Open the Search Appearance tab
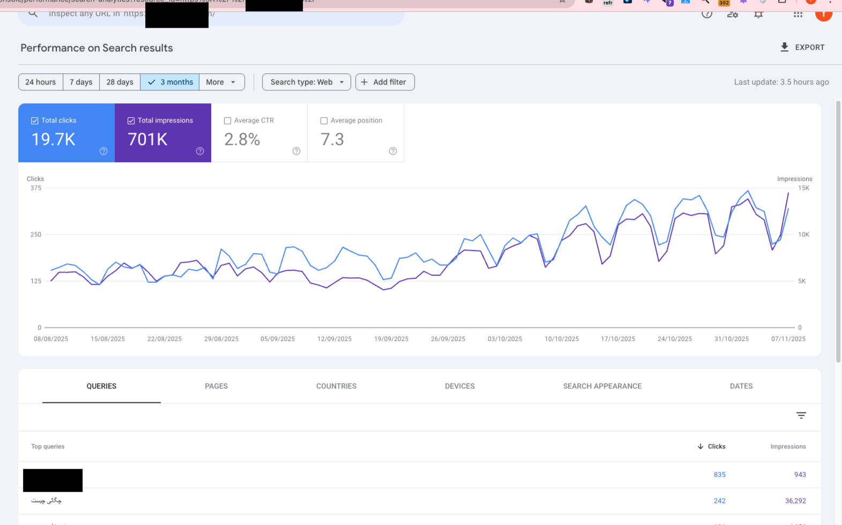Screen dimensions: 842x525 (x=602, y=386)
